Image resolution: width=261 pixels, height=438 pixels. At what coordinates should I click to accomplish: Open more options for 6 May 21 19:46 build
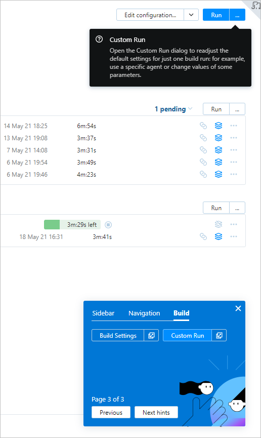click(234, 174)
